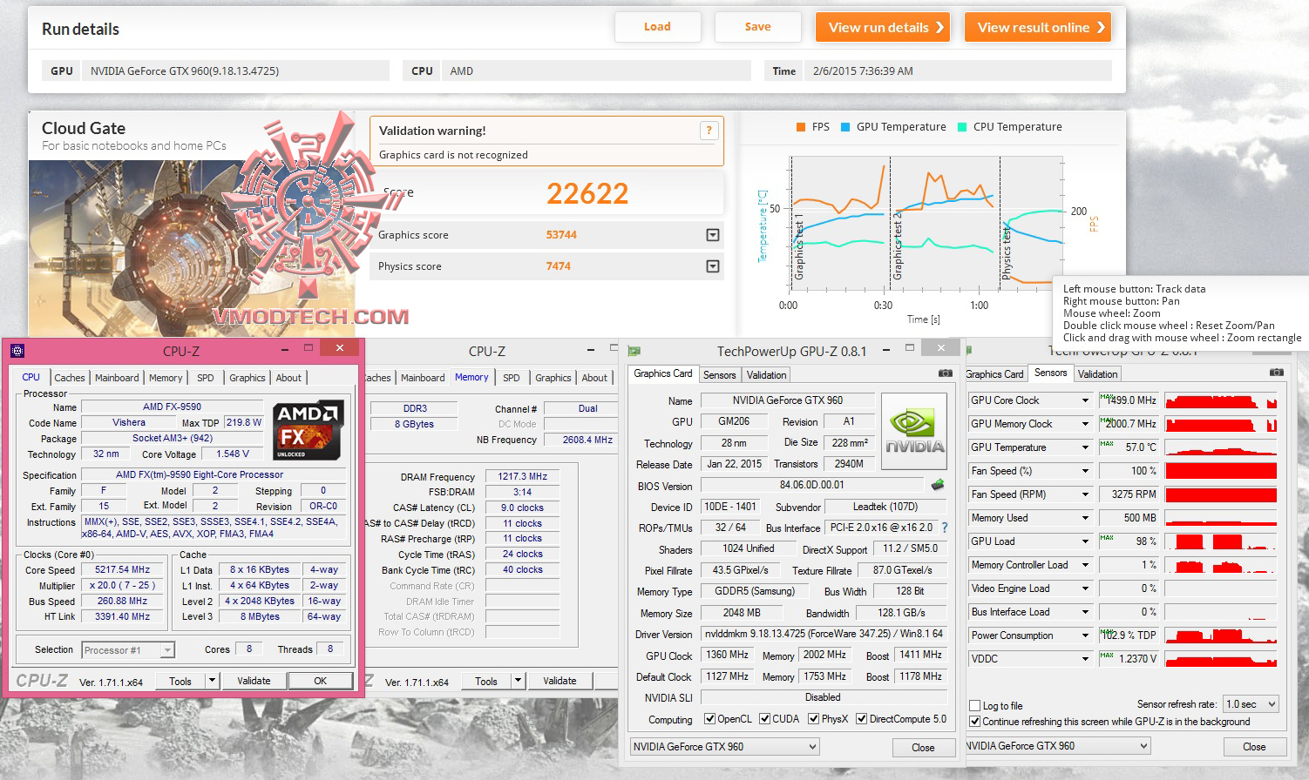Screen dimensions: 1309x780
Task: Take screenshot via camera icon in GPU-Z Graphics Card window
Action: coord(945,373)
